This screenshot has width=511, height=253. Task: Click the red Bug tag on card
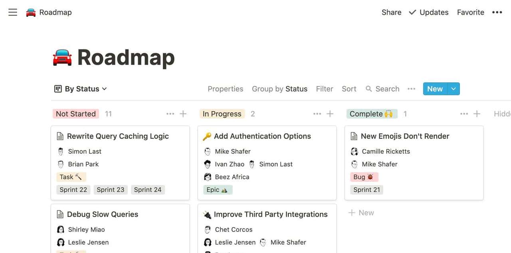point(364,177)
